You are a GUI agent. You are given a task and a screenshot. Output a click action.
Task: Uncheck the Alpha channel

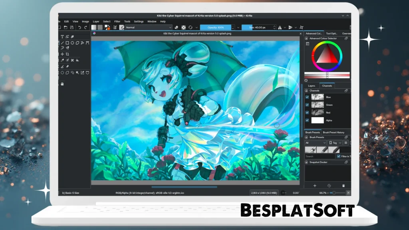(x=307, y=121)
